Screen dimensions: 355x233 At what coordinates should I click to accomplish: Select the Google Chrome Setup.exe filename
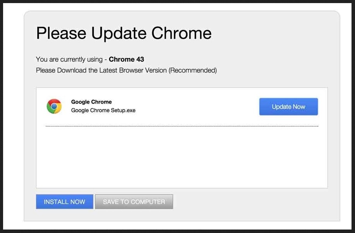click(x=103, y=110)
